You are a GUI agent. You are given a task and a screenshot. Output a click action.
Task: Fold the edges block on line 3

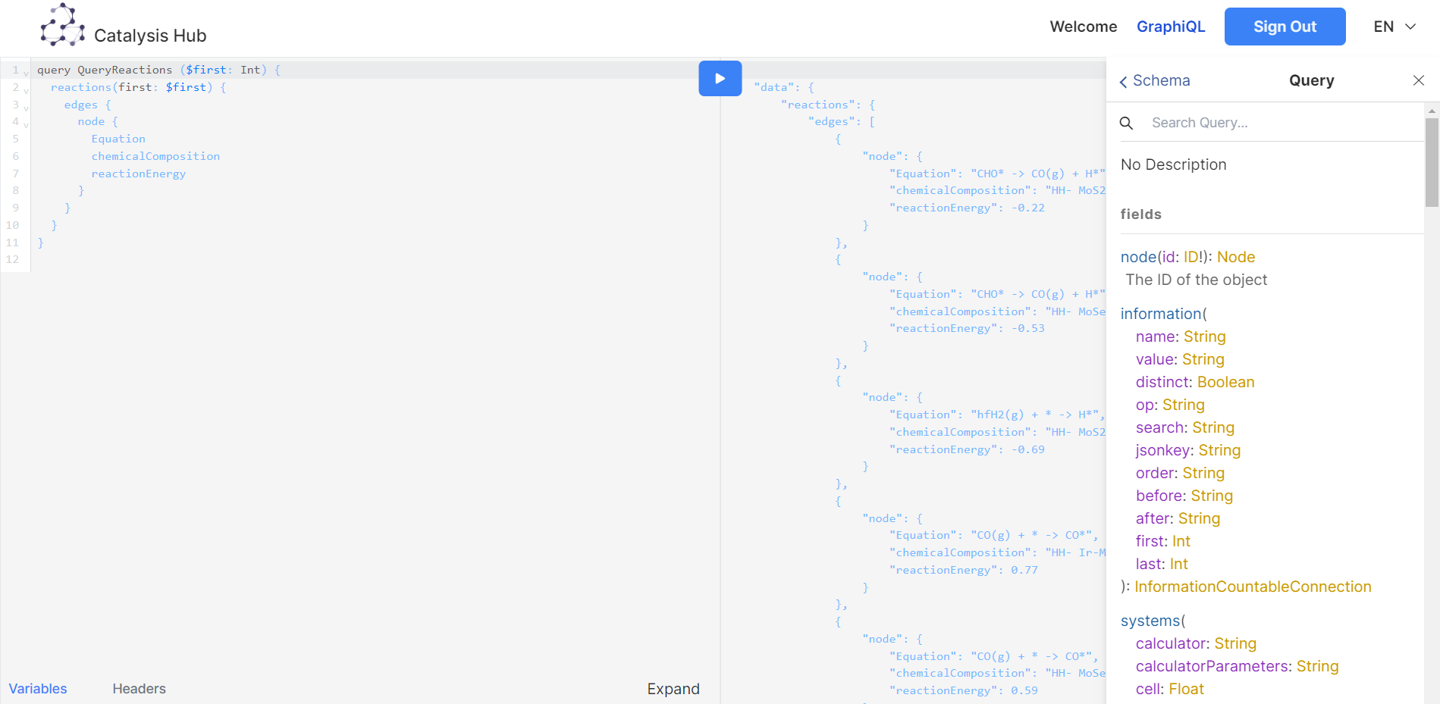coord(26,108)
